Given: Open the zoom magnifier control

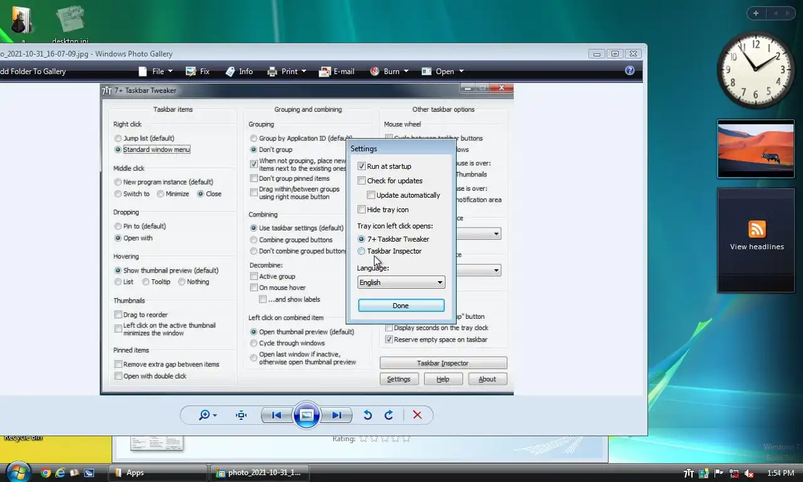Looking at the screenshot, I should pos(207,415).
